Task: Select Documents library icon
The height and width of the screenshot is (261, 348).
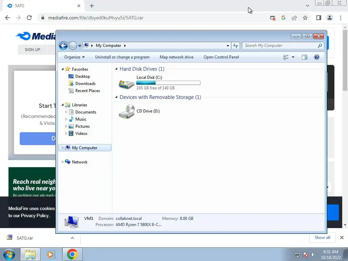Action: coord(71,112)
